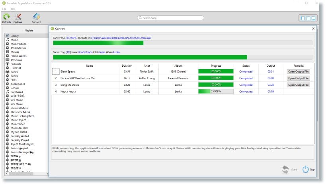This screenshot has width=326, height=185.
Task: Open the iTunes U playlist
Action: pos(16,68)
